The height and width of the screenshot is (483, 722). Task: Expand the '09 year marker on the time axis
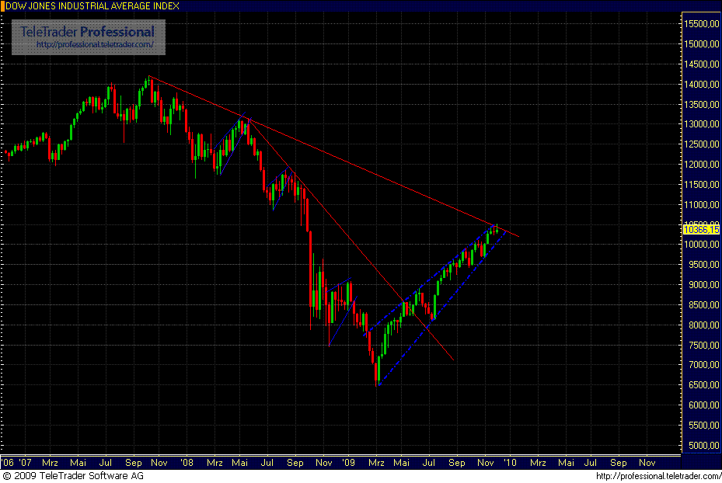[x=347, y=462]
